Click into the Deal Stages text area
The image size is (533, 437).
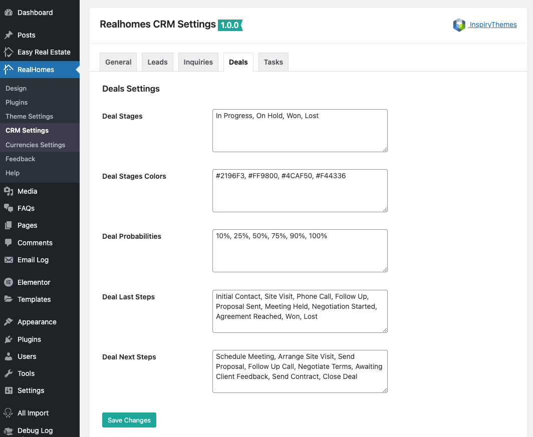click(300, 131)
